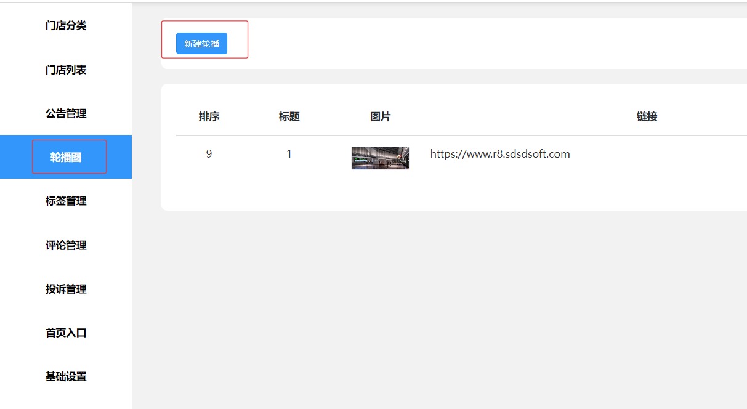Open 公告管理 section
The height and width of the screenshot is (409, 747).
66,114
